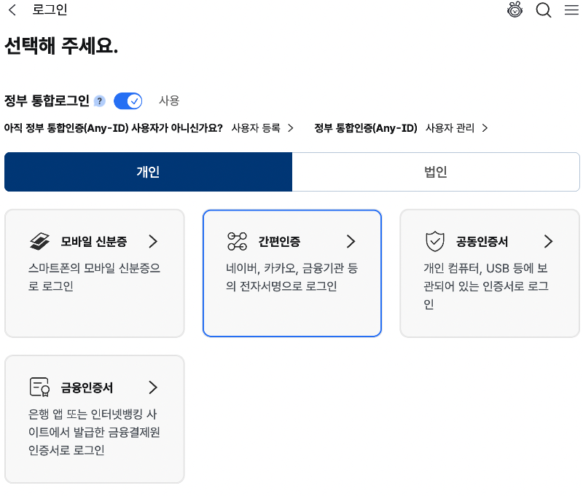Choose 간편인증 login title
The image size is (583, 496).
[279, 242]
